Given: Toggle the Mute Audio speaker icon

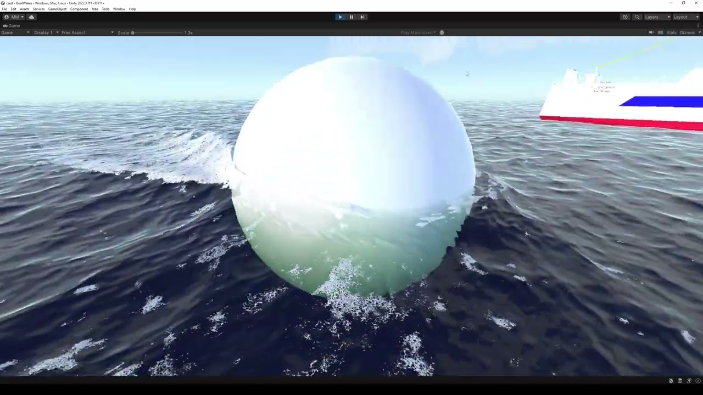Looking at the screenshot, I should tap(651, 32).
